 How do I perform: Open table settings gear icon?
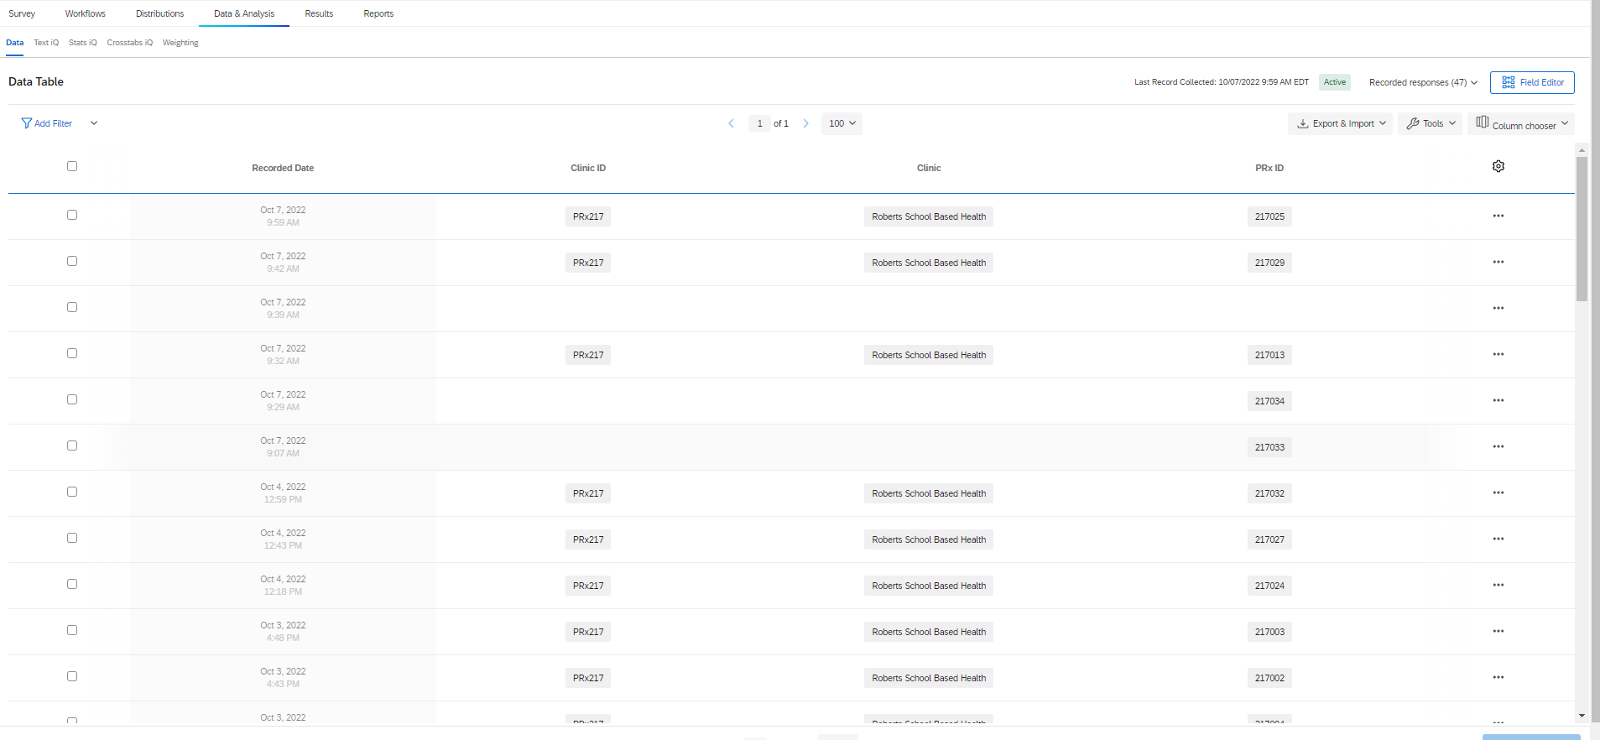coord(1498,166)
